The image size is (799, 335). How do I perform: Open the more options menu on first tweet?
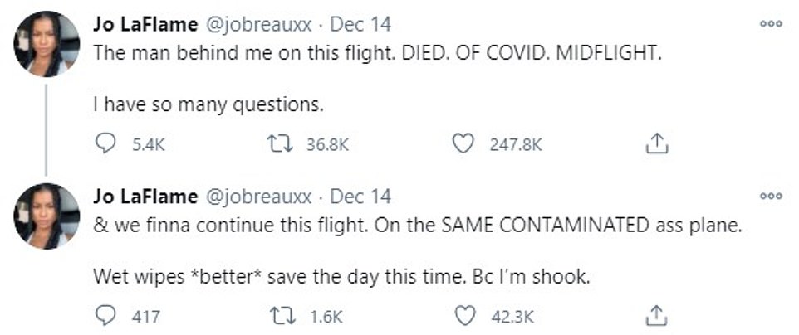point(771,25)
